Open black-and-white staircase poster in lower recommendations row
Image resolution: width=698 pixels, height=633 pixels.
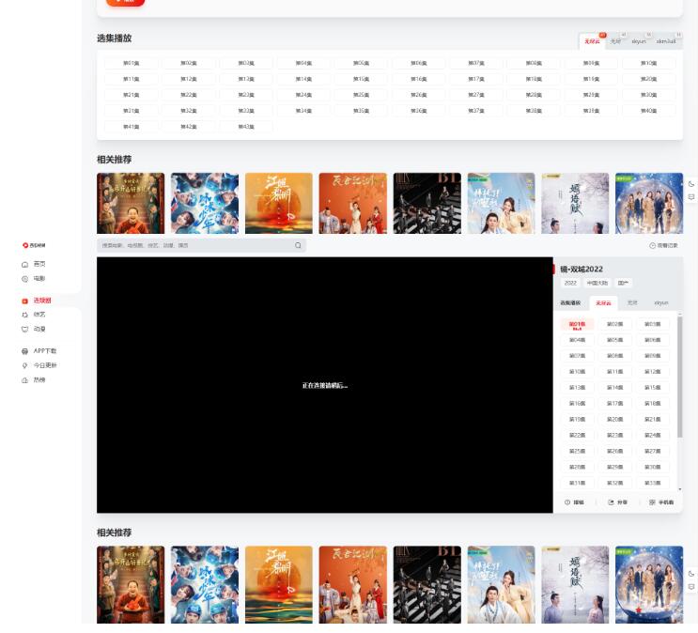tap(427, 585)
